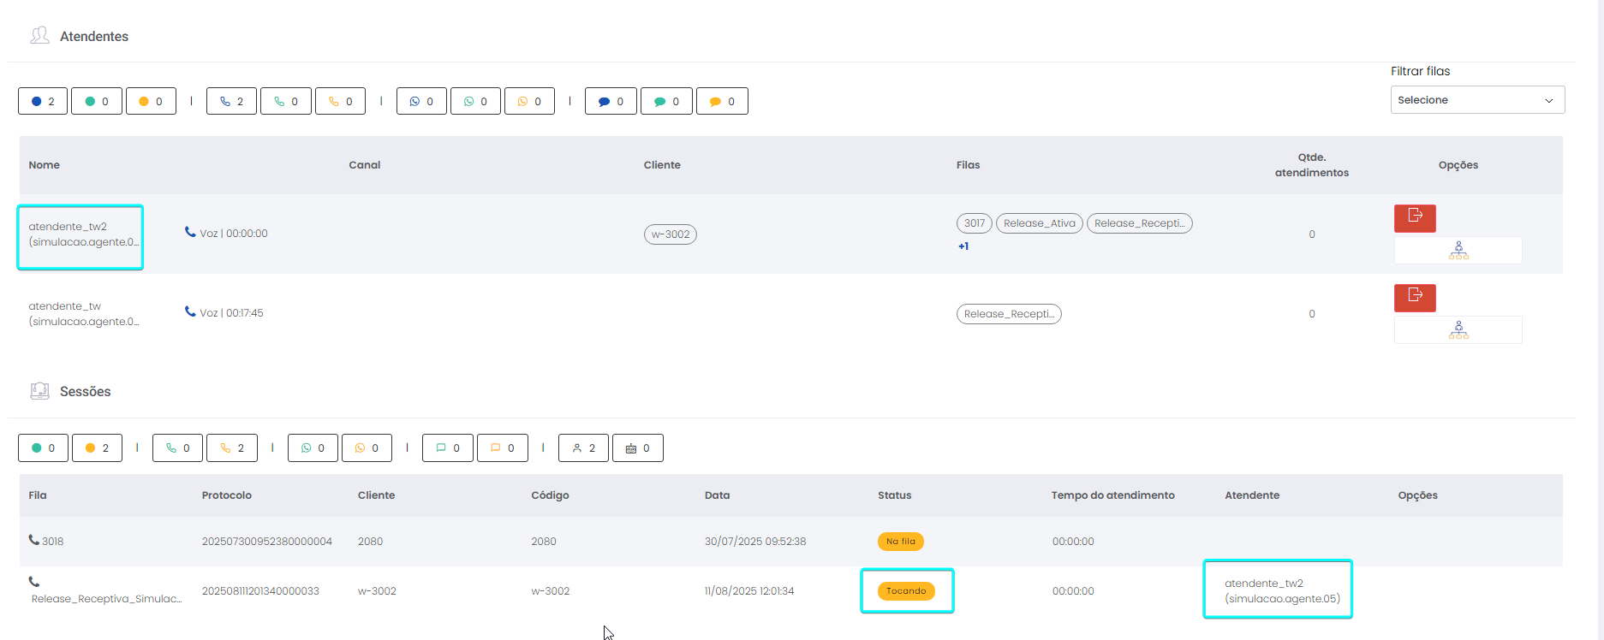Screen dimensions: 1604x640
Task: Sort sessions by Protocolo column header
Action: [227, 495]
